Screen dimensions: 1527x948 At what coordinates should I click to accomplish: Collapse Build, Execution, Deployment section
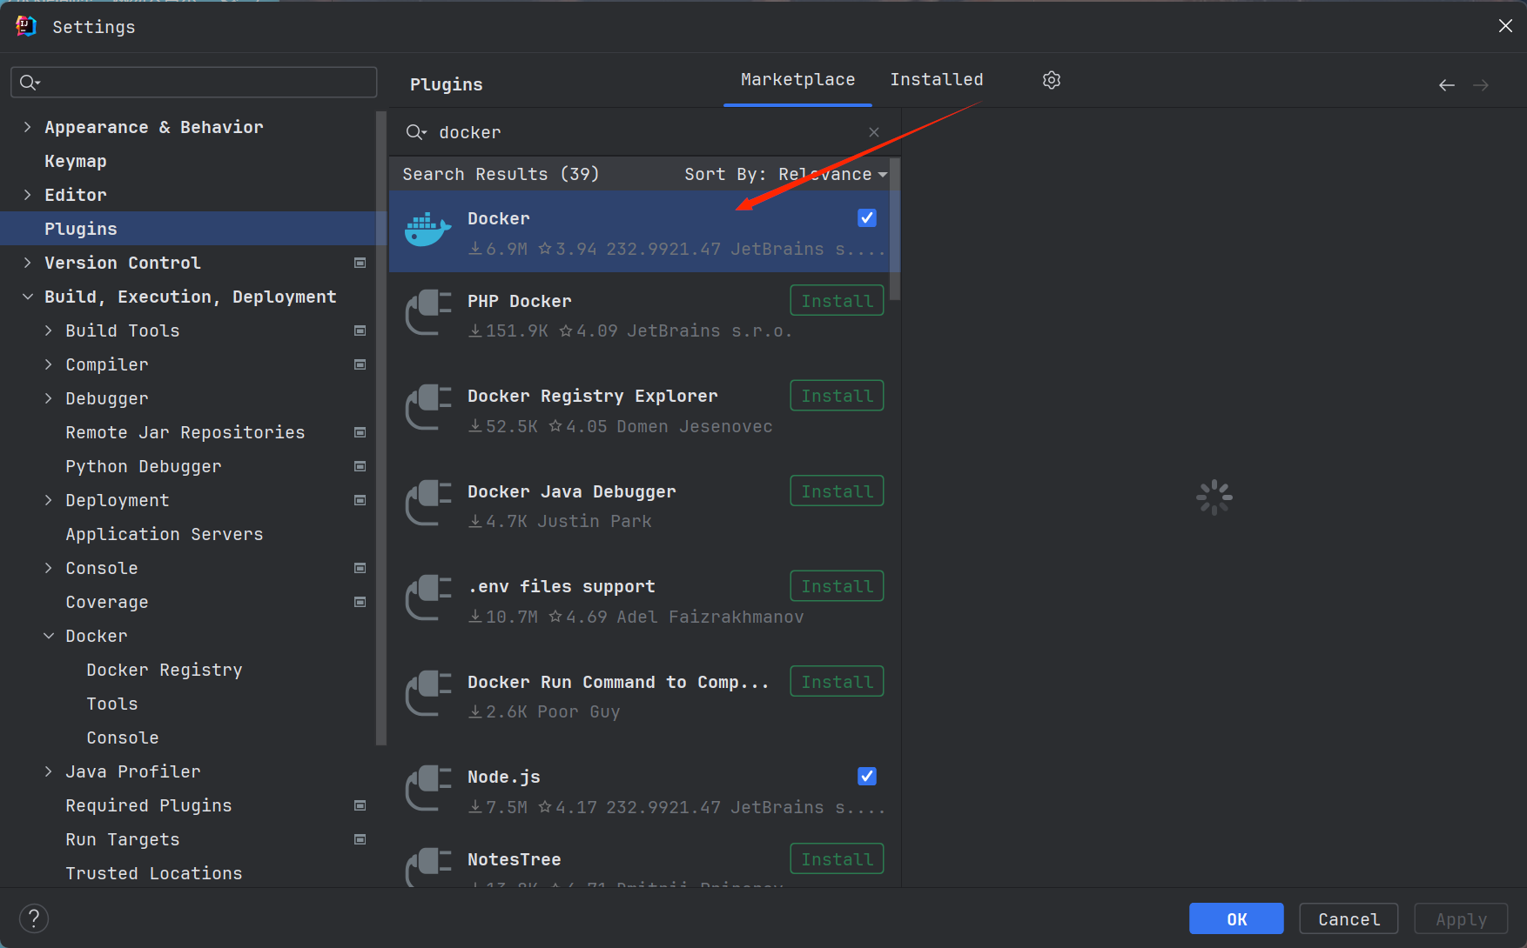pos(27,297)
